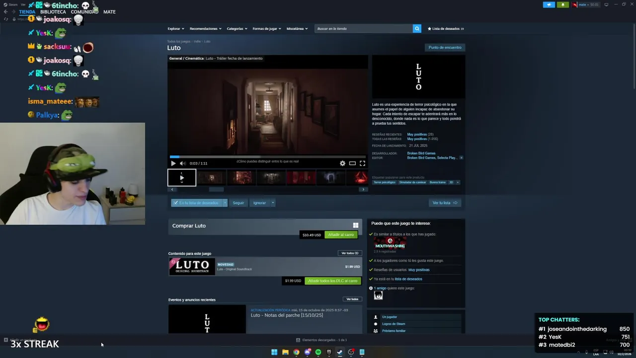Expand editor list plus button
This screenshot has width=636, height=358.
tap(461, 158)
